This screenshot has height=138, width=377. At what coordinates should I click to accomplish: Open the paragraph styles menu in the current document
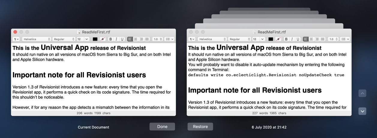[x=16, y=39]
